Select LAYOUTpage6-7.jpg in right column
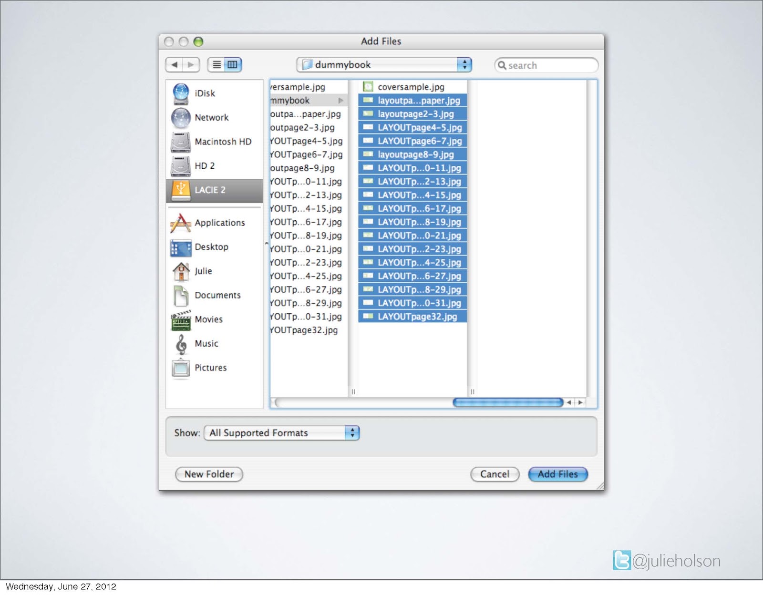 412,141
